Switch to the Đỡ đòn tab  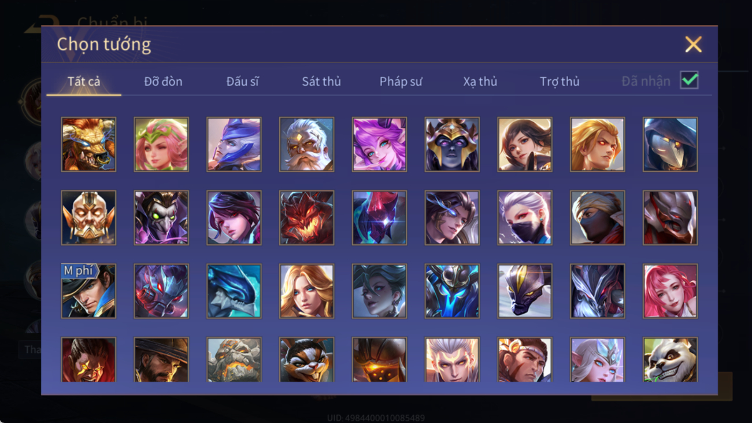(163, 82)
